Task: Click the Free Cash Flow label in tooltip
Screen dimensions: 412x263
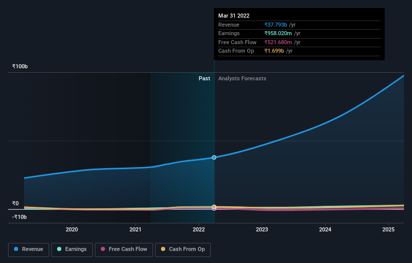Action: point(237,42)
